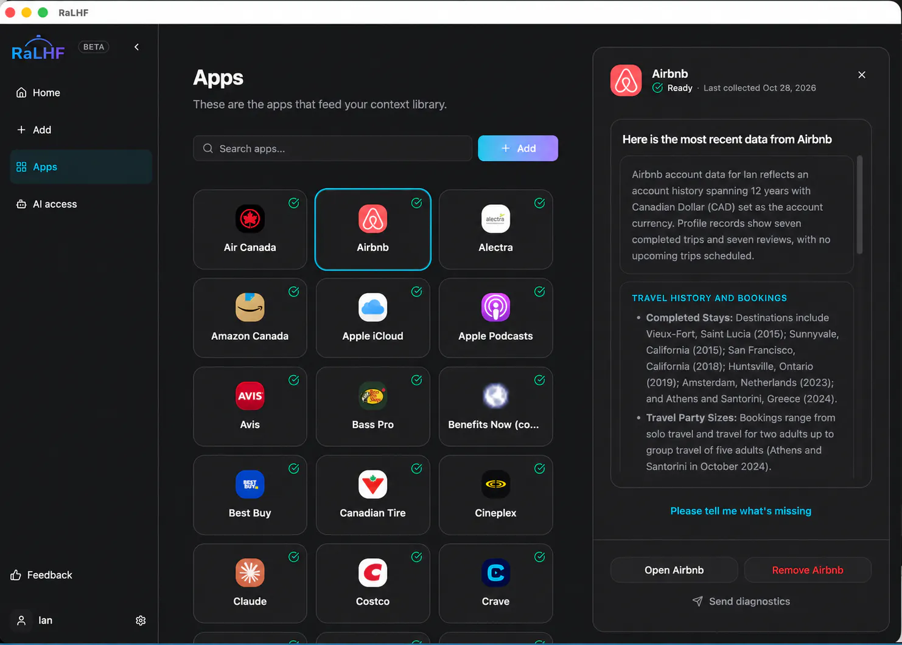Select the Alectra app icon
The image size is (902, 645).
495,219
